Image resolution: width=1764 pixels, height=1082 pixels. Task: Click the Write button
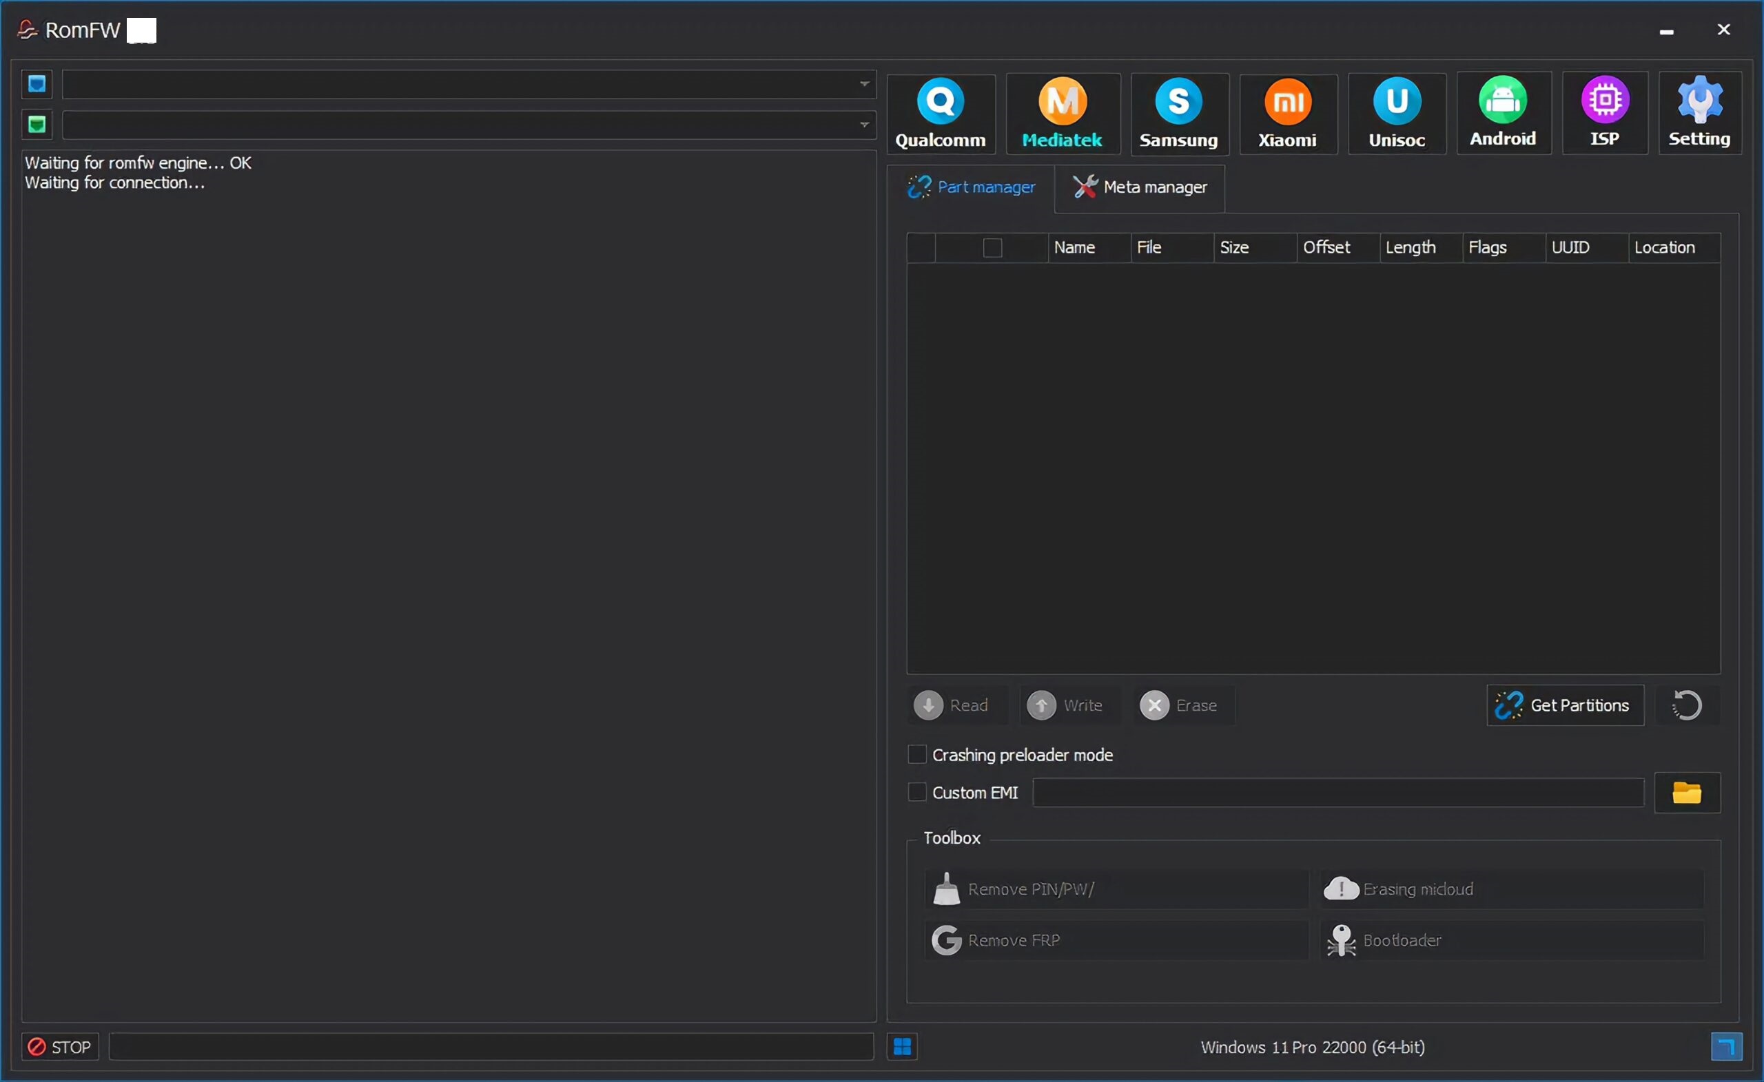click(x=1069, y=705)
